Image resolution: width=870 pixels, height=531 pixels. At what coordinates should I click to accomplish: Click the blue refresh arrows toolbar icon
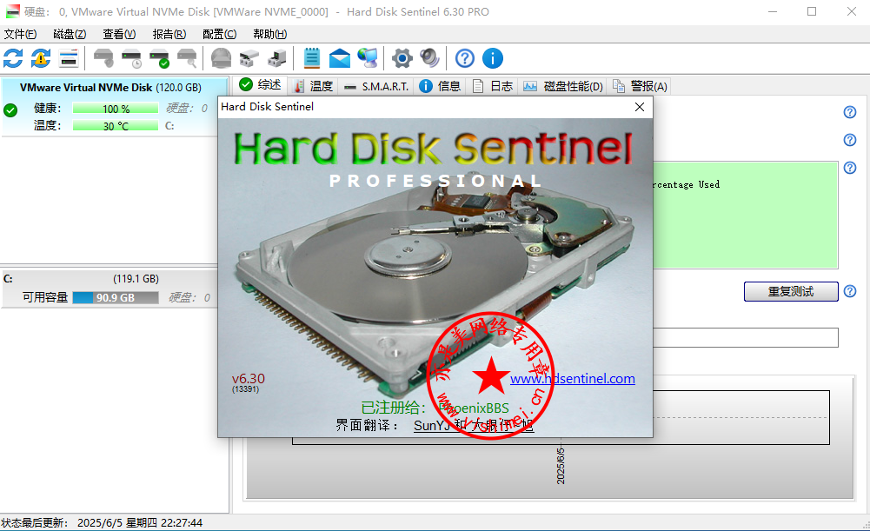coord(13,58)
